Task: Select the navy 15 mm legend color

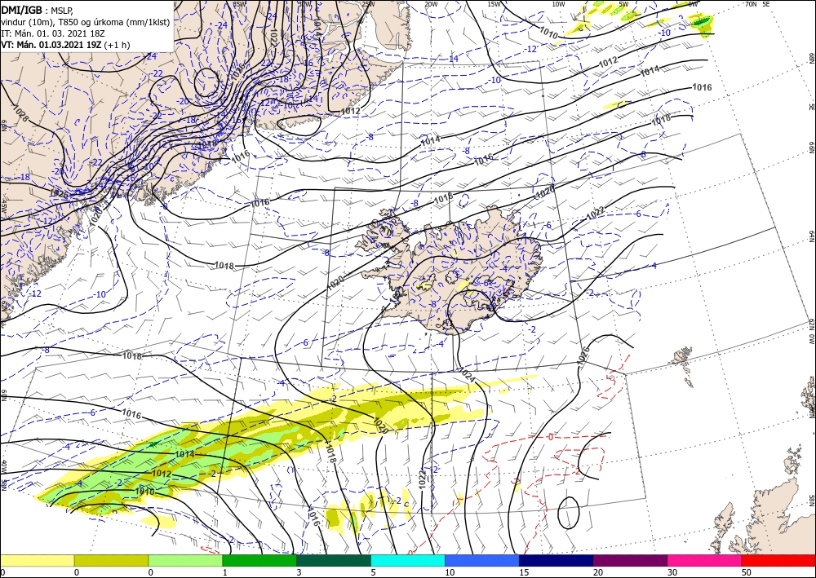Action: point(556,560)
